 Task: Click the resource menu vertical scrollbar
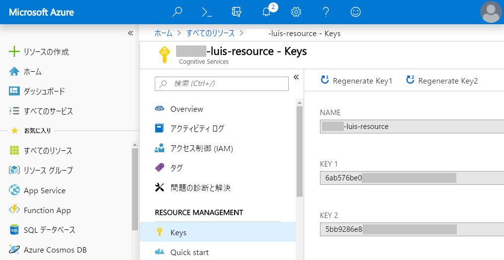pyautogui.click(x=300, y=151)
